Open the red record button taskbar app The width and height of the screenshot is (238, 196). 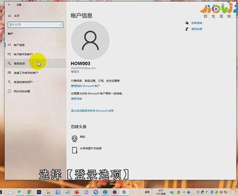(114, 192)
